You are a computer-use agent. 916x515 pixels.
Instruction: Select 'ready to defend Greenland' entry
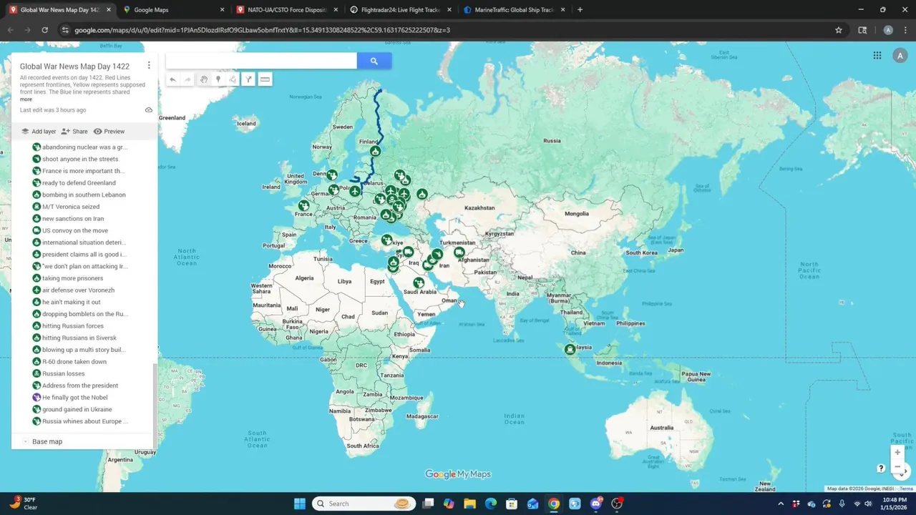[79, 183]
